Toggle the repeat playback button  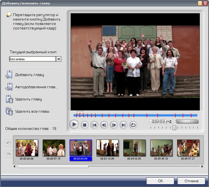point(133,125)
